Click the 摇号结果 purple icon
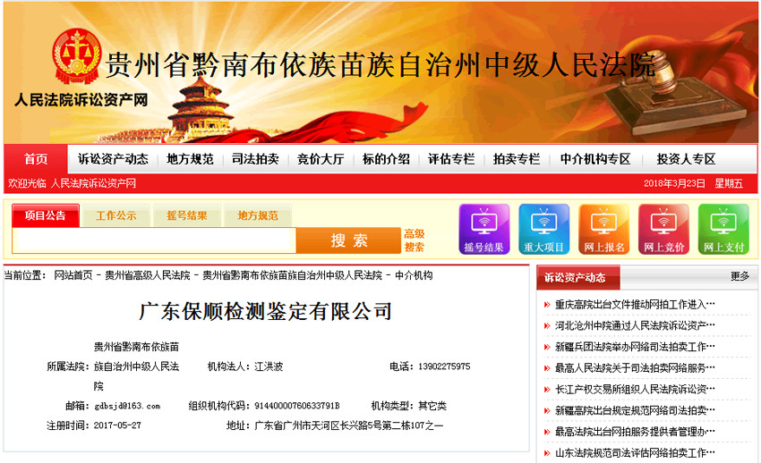 [483, 230]
